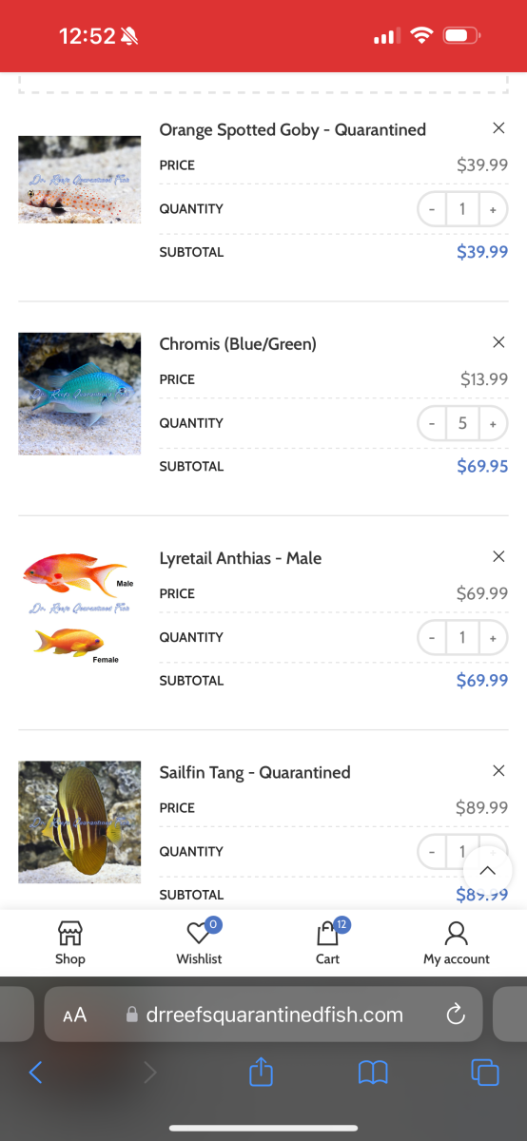Reload the page with refresh icon

[x=456, y=1014]
